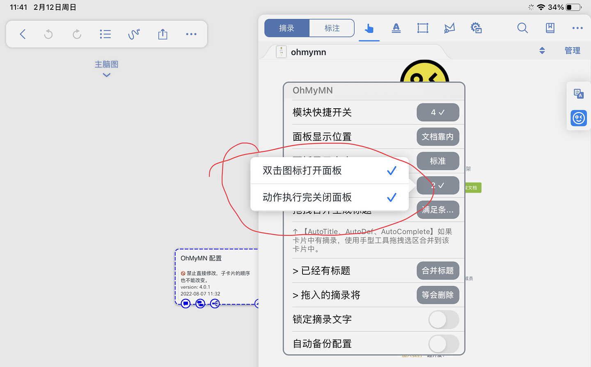591x367 pixels.
Task: Go back with the left chevron
Action: click(23, 34)
